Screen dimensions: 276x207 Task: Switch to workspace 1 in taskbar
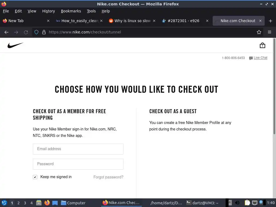tap(12, 203)
